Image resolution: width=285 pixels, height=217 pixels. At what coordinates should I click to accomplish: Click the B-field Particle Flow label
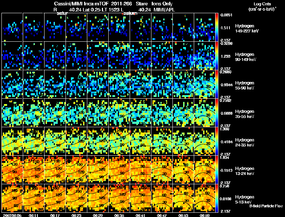coord(266,206)
